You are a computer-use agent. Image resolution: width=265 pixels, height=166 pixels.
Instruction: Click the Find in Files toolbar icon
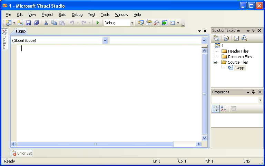click(140, 23)
